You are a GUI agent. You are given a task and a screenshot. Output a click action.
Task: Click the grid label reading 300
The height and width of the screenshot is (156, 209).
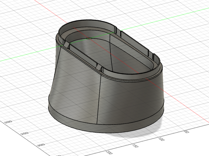point(41,145)
